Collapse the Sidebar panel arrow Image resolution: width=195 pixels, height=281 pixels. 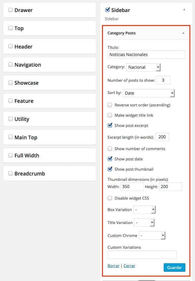[184, 10]
